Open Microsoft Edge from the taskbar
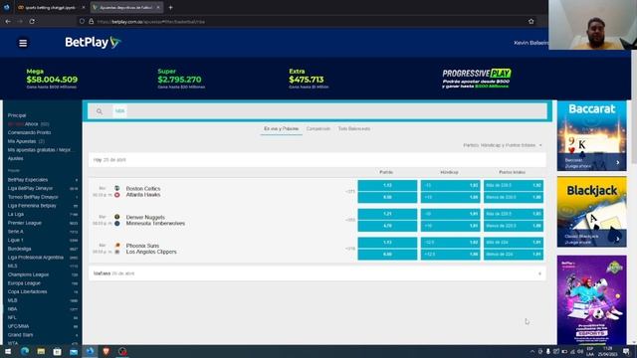This screenshot has width=637, height=358. [x=24, y=351]
